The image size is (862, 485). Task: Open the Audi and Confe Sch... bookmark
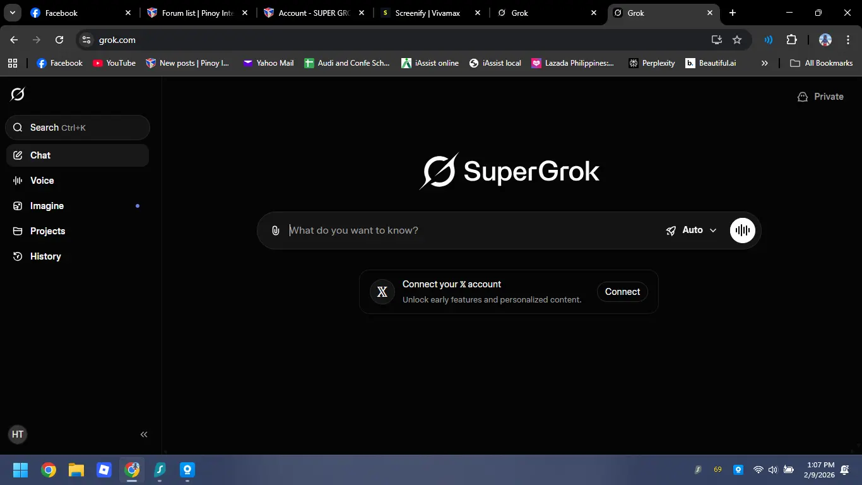pyautogui.click(x=347, y=63)
